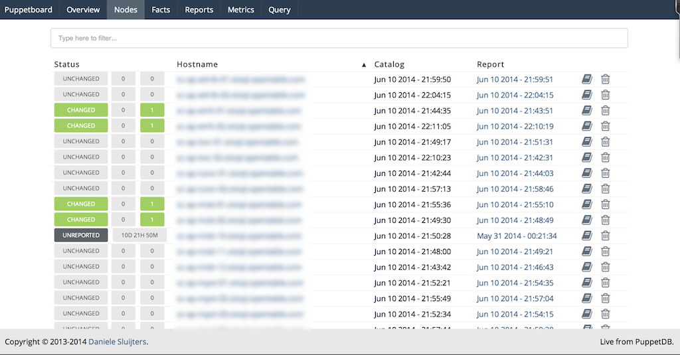Image resolution: width=680 pixels, height=355 pixels.
Task: Open report link Jun 10 2014 - 21:59:51
Action: click(x=515, y=80)
